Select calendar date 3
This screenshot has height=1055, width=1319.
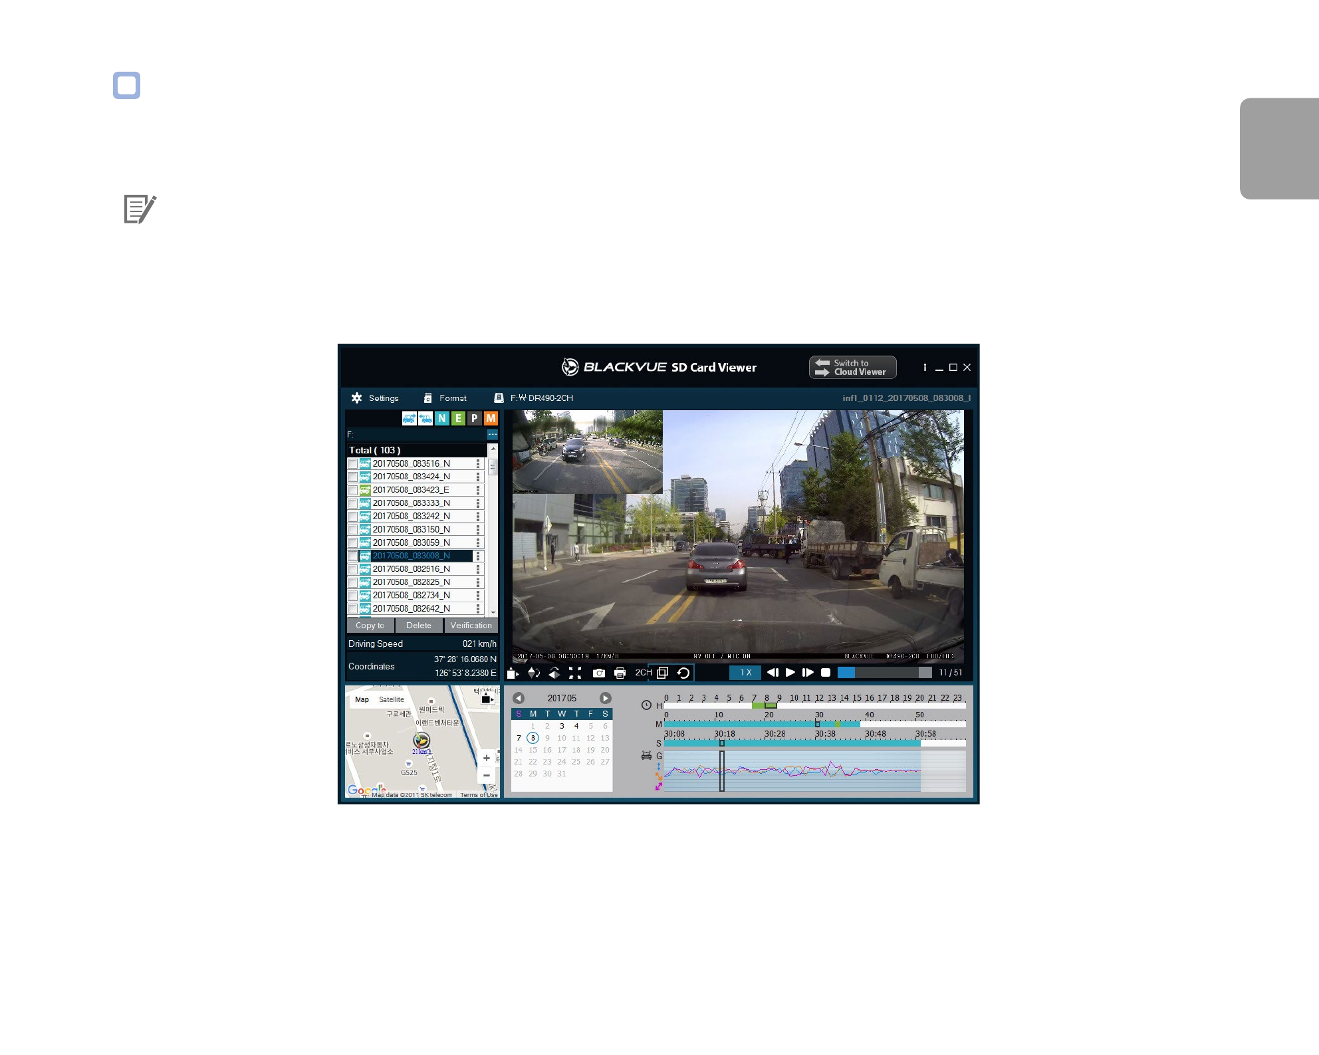pyautogui.click(x=562, y=726)
